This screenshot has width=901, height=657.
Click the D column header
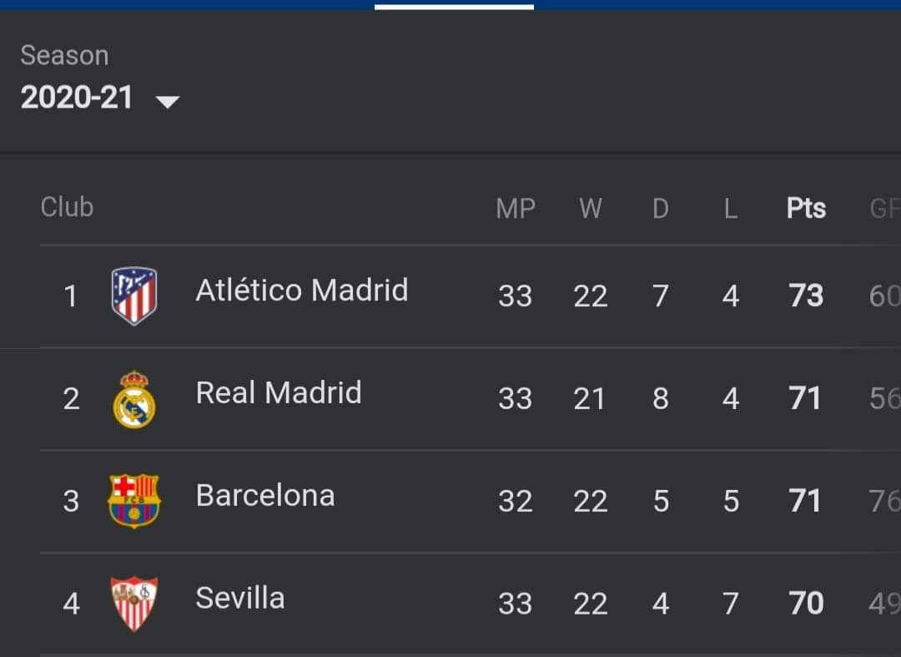tap(661, 208)
